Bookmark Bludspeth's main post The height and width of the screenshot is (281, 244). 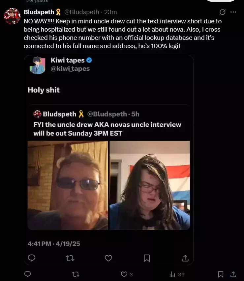[221, 274]
